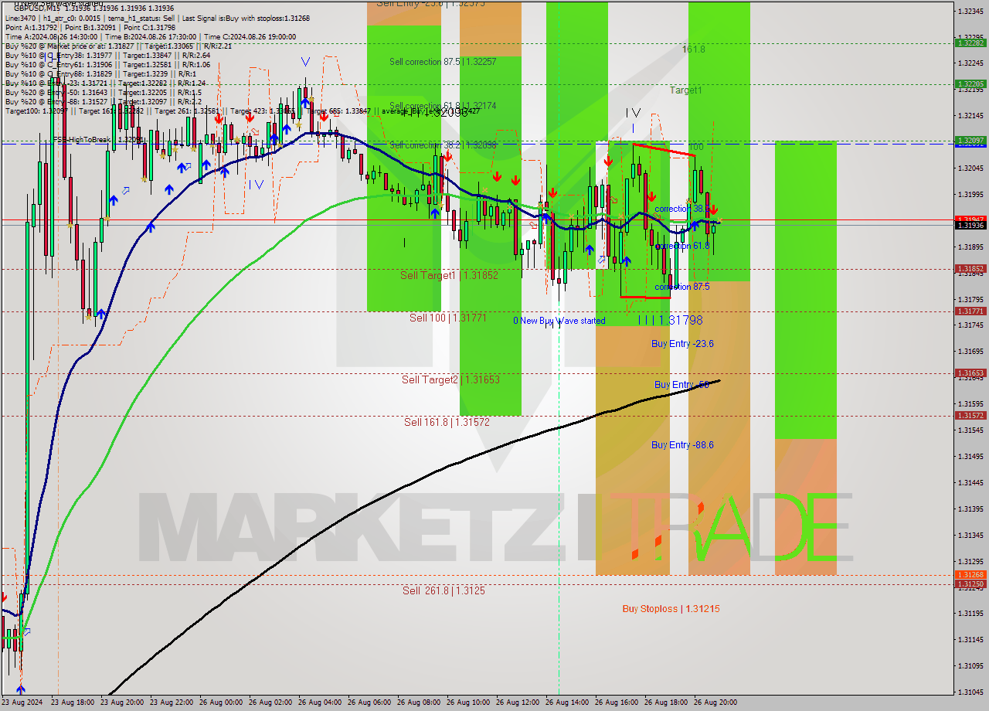Click the red 1.31653 price tag on axis
Viewport: 989px width, 711px height.
coord(970,373)
